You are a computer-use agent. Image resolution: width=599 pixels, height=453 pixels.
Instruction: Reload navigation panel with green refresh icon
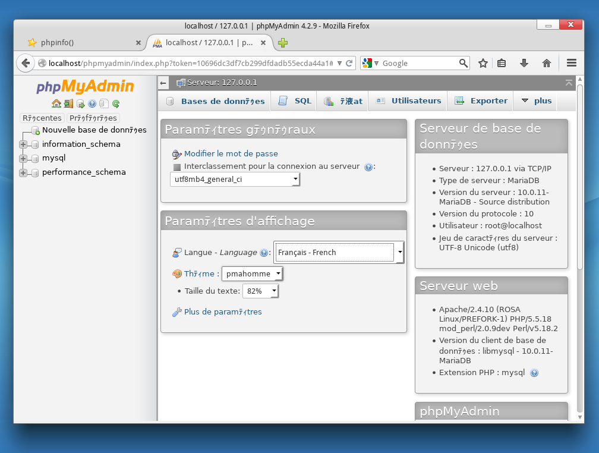pyautogui.click(x=116, y=103)
